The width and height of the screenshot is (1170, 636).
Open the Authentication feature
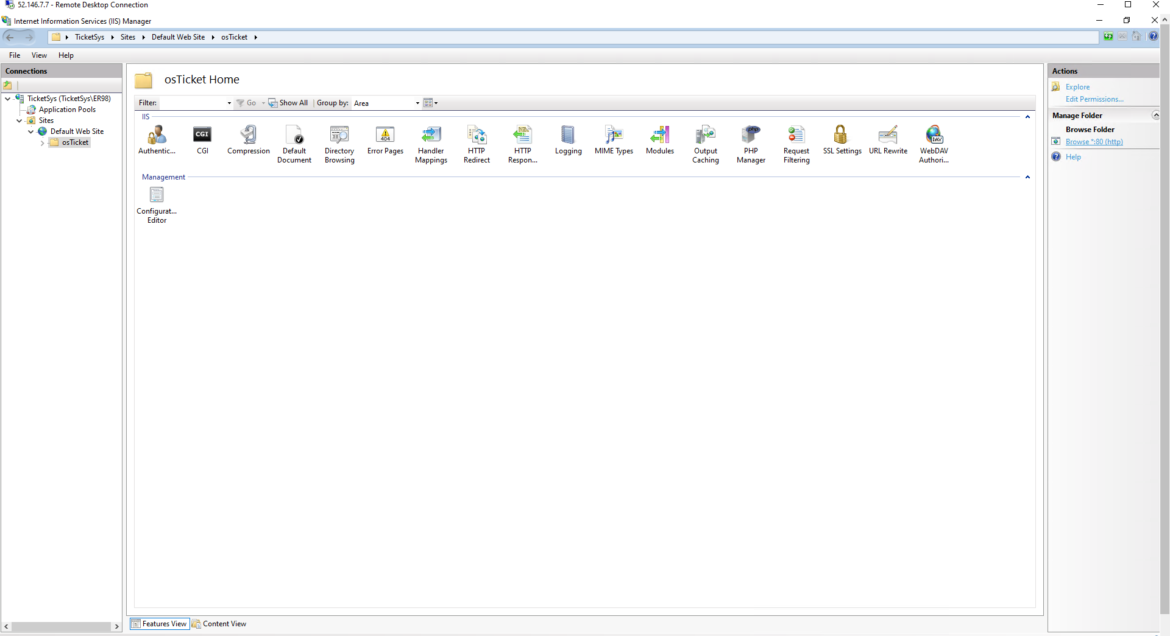pyautogui.click(x=157, y=140)
